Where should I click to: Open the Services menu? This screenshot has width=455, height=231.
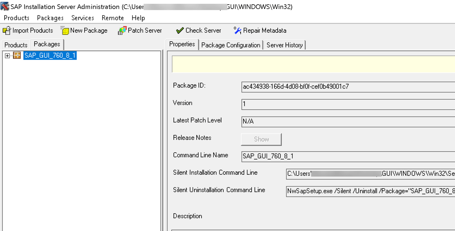[x=82, y=18]
